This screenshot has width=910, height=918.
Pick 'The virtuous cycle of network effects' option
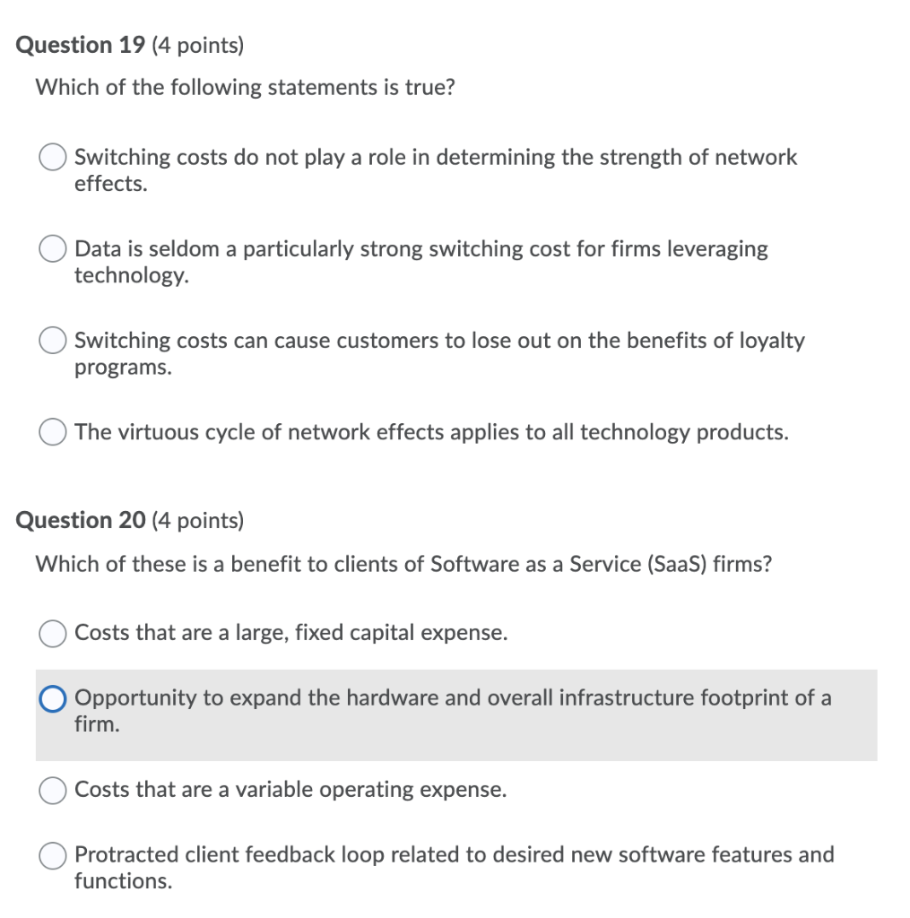point(52,432)
